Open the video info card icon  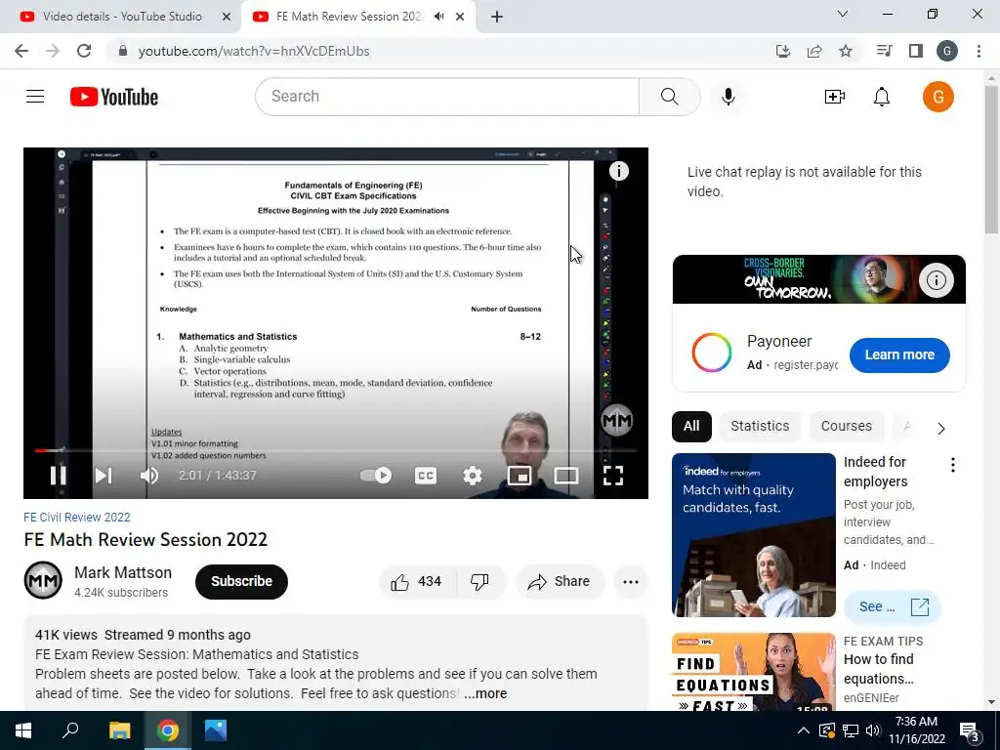[x=618, y=171]
